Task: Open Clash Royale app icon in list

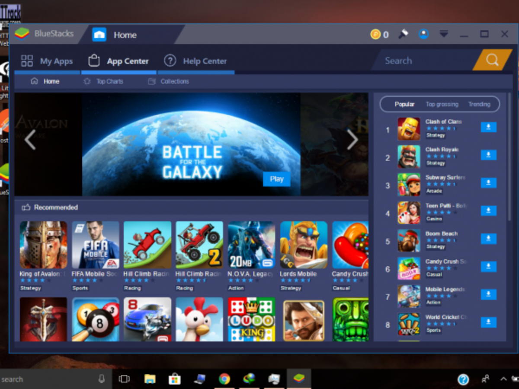Action: (x=409, y=156)
